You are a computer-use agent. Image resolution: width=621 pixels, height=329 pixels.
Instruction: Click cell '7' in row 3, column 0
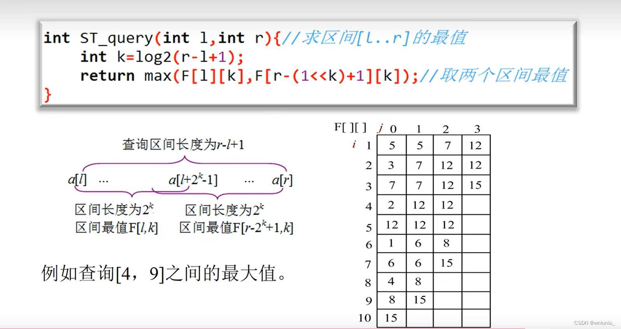pos(392,185)
